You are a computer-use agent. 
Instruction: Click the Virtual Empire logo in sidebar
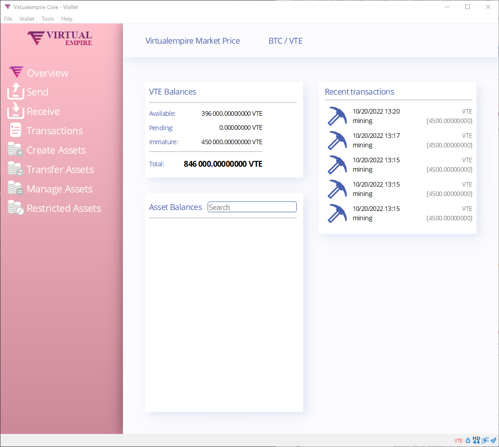(x=60, y=38)
